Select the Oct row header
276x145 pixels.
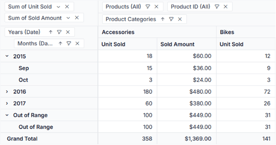(49, 80)
